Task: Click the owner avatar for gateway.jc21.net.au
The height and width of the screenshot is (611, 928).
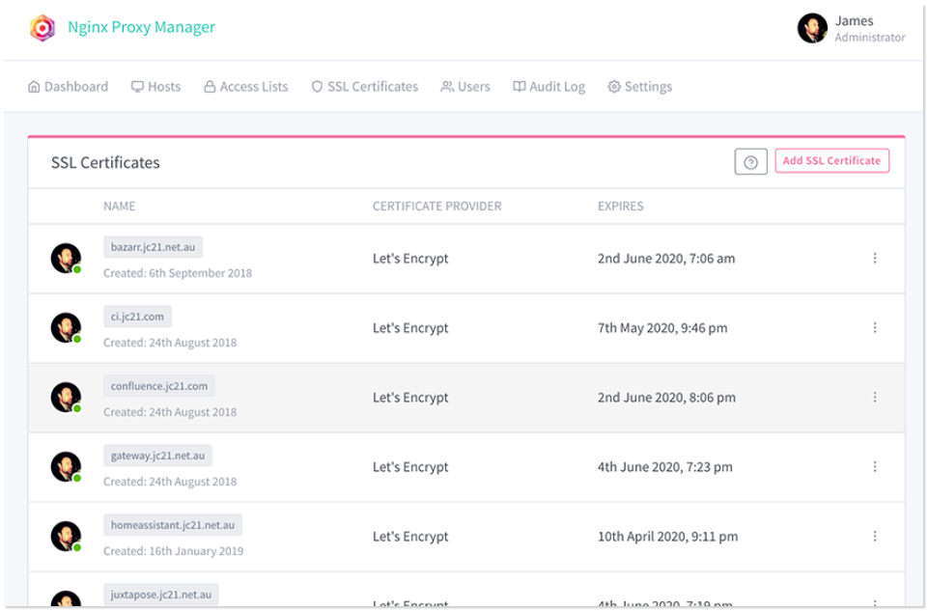Action: point(66,467)
